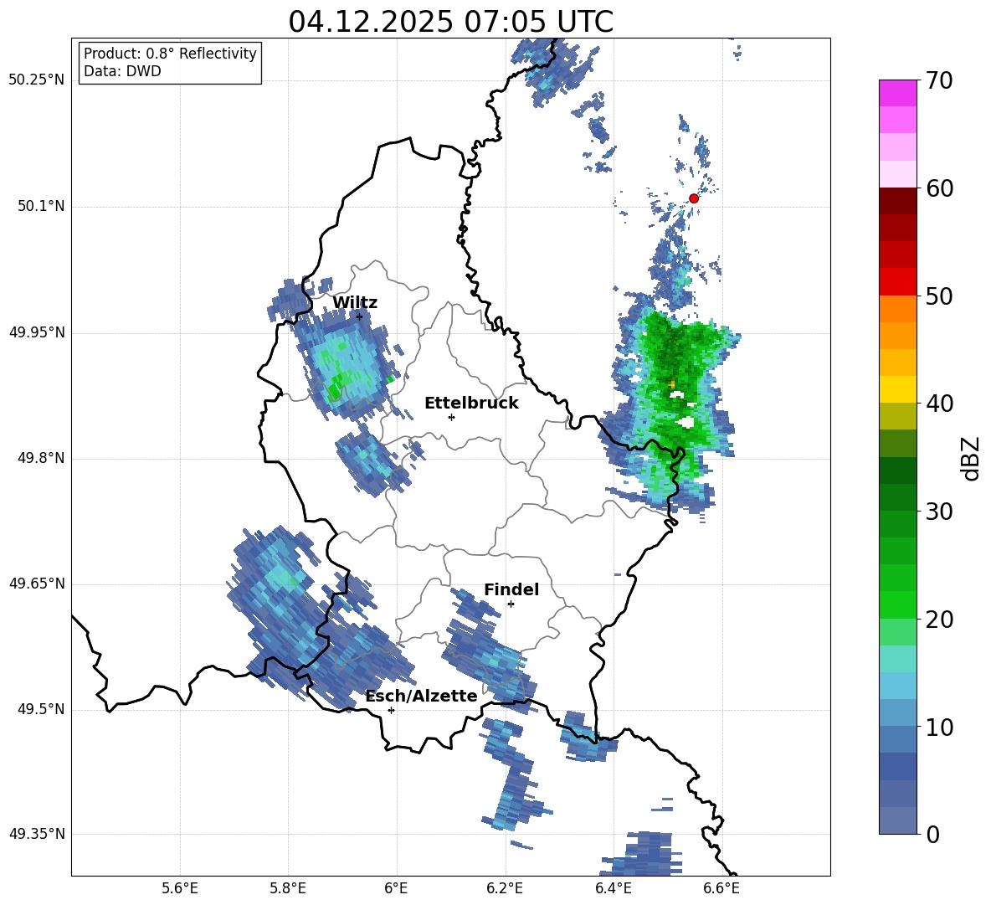The width and height of the screenshot is (991, 905).
Task: Click the 5.8°E longitude label
Action: (288, 888)
